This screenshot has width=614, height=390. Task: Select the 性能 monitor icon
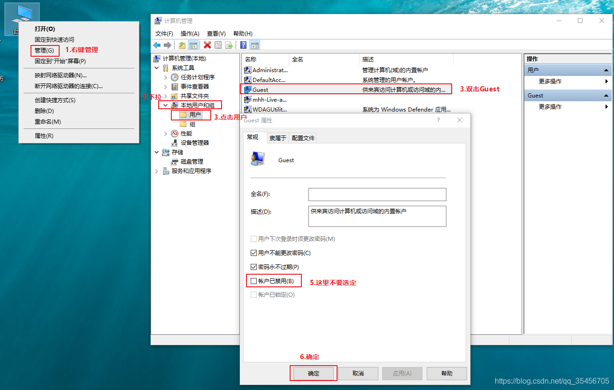[x=175, y=134]
